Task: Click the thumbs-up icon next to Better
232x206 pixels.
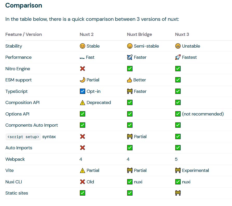Action: [x=130, y=80]
